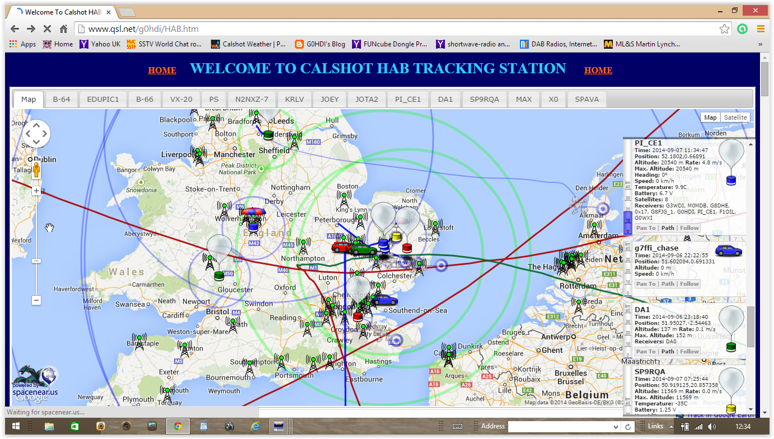The height and width of the screenshot is (439, 774).
Task: Switch map view to Satellite
Action: (735, 117)
